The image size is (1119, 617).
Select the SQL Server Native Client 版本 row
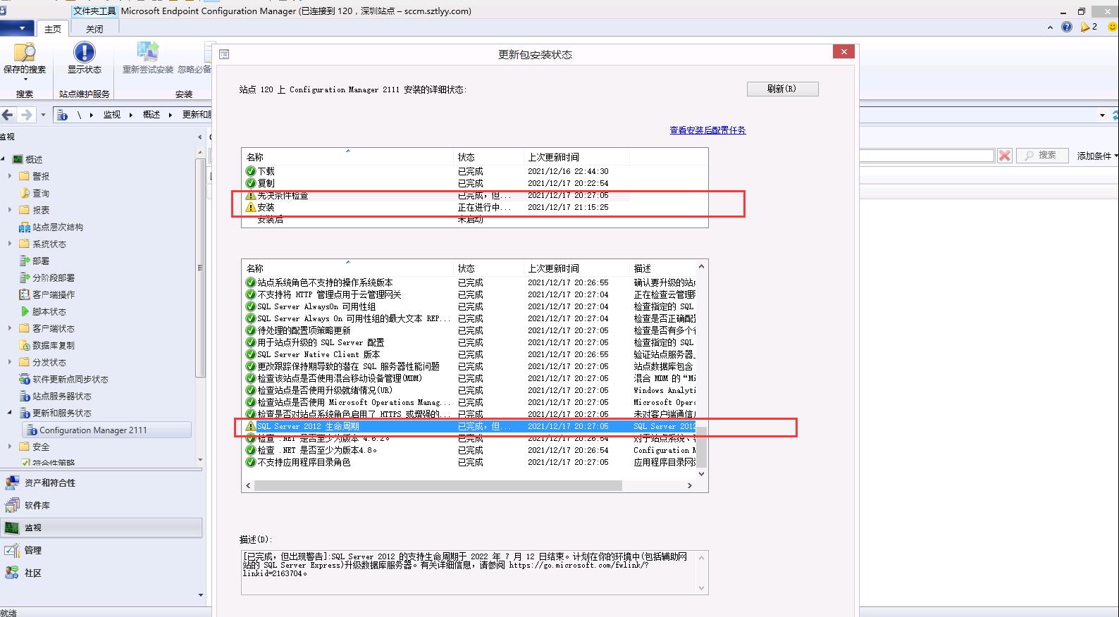tap(469, 354)
